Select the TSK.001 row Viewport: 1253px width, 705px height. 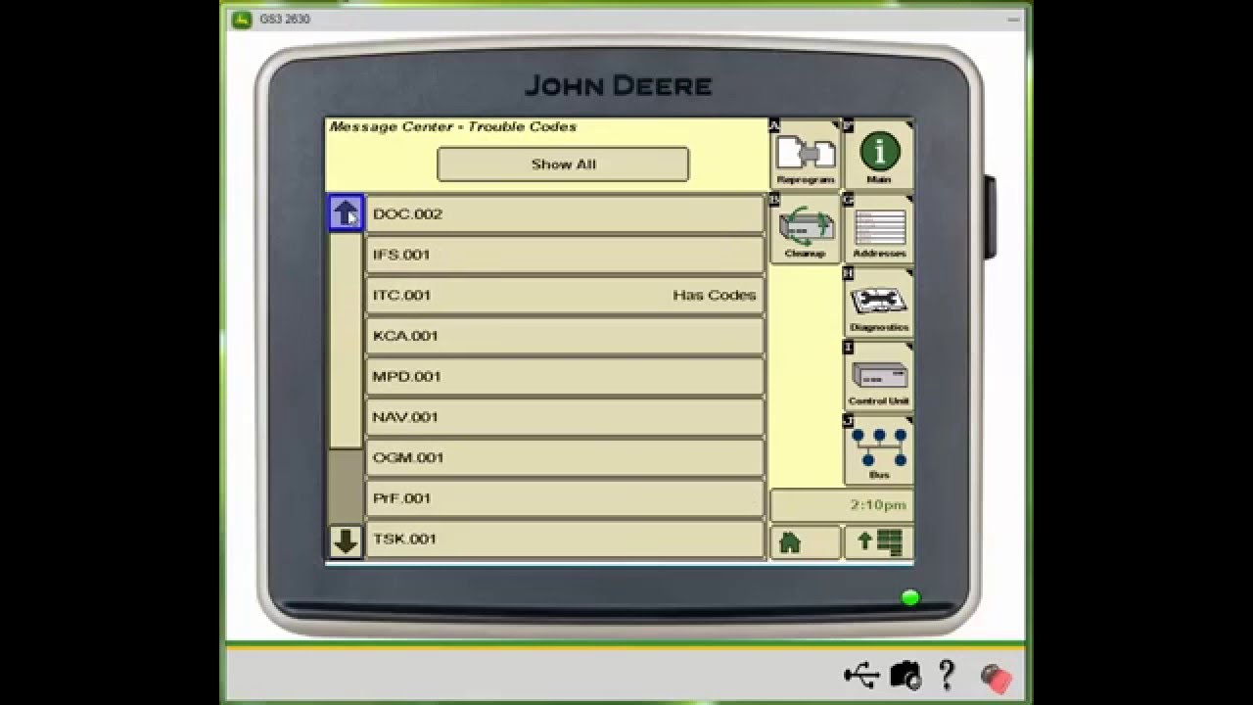pos(565,539)
